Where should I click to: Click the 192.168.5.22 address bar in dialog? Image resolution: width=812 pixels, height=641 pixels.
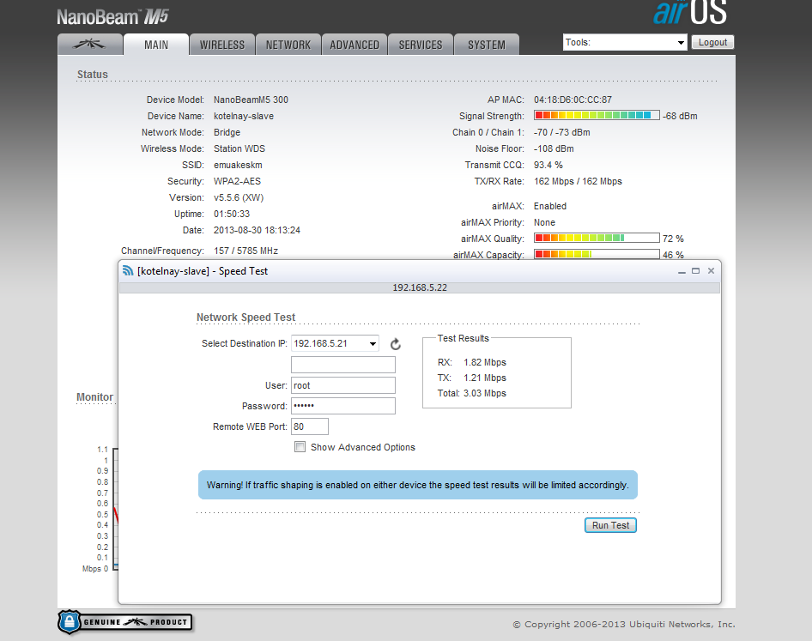tap(420, 287)
